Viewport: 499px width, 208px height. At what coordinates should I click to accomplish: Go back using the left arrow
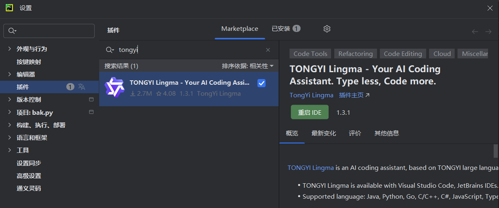click(475, 32)
